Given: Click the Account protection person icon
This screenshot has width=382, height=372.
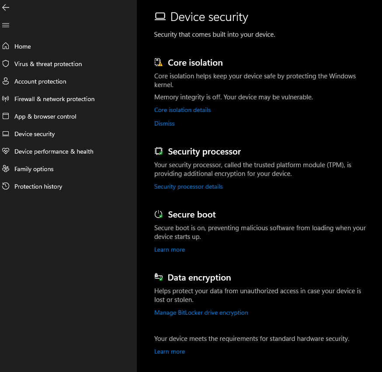Looking at the screenshot, I should click(x=6, y=81).
